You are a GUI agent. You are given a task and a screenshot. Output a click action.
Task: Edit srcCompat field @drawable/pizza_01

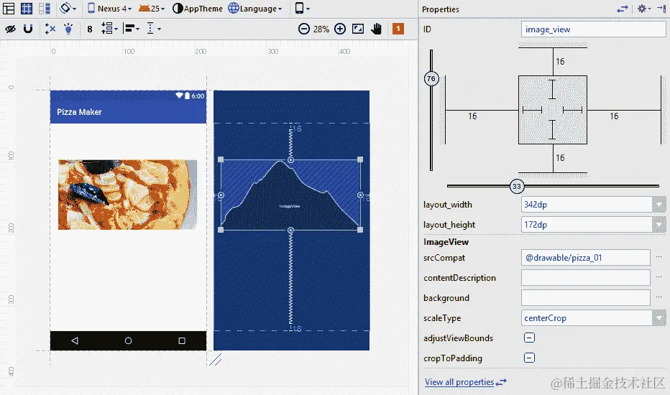[x=585, y=258]
